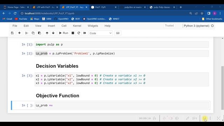The image size is (224, 126).
Task: Open the Other bookmarks folder
Action: point(212,19)
